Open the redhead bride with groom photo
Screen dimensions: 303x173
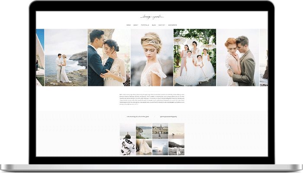click(238, 58)
